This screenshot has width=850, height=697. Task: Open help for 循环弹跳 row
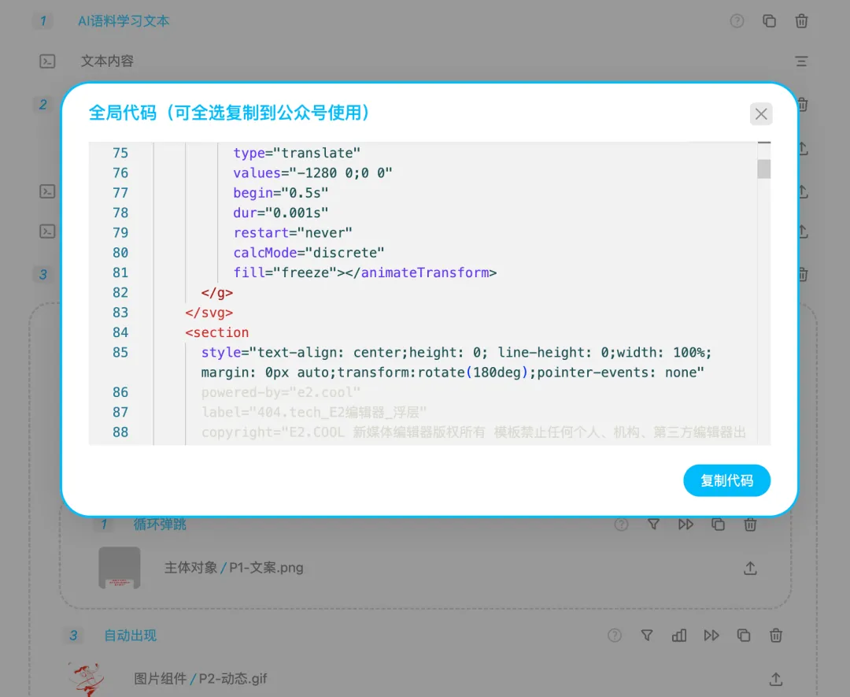[x=621, y=525]
